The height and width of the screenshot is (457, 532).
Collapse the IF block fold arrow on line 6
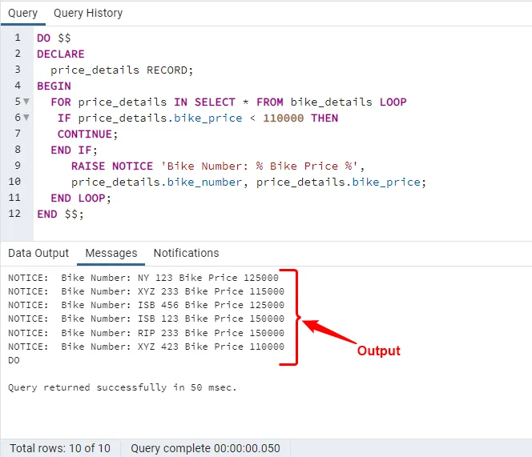(26, 118)
